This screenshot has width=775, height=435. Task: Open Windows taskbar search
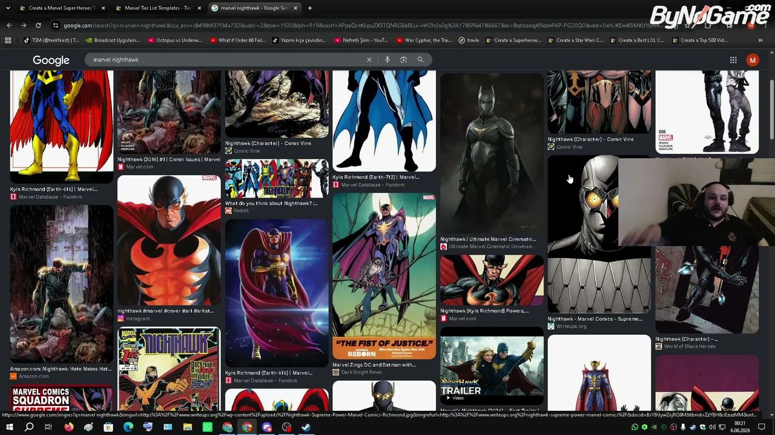point(29,427)
